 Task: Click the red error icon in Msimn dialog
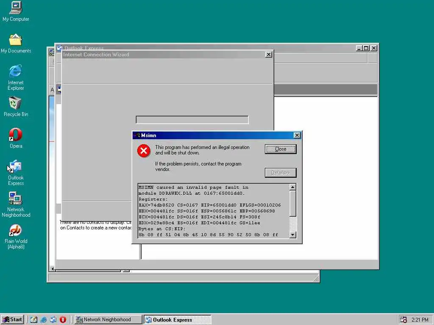point(144,151)
